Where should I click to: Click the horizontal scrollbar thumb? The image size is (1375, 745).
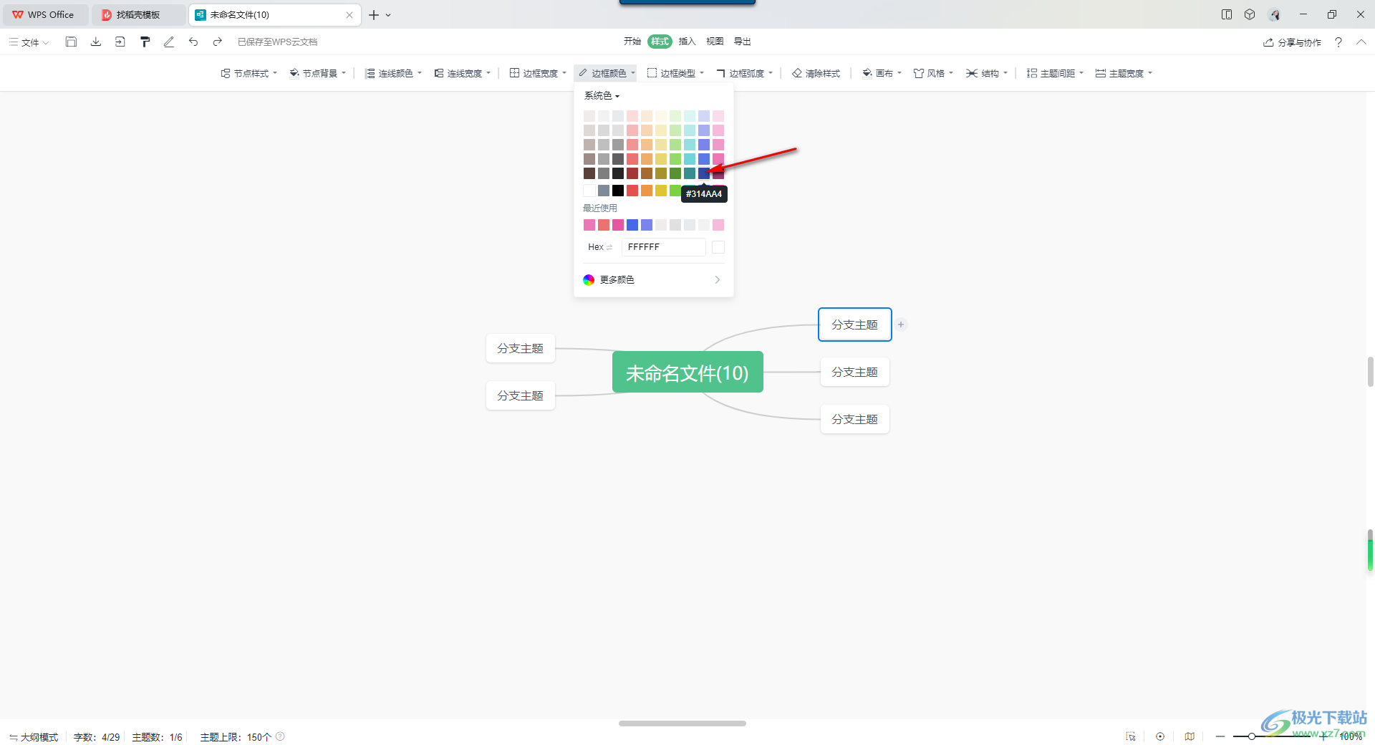[x=682, y=724]
